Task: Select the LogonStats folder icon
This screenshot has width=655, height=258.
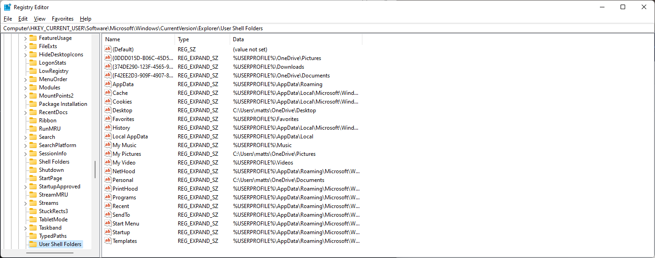Action: tap(33, 63)
